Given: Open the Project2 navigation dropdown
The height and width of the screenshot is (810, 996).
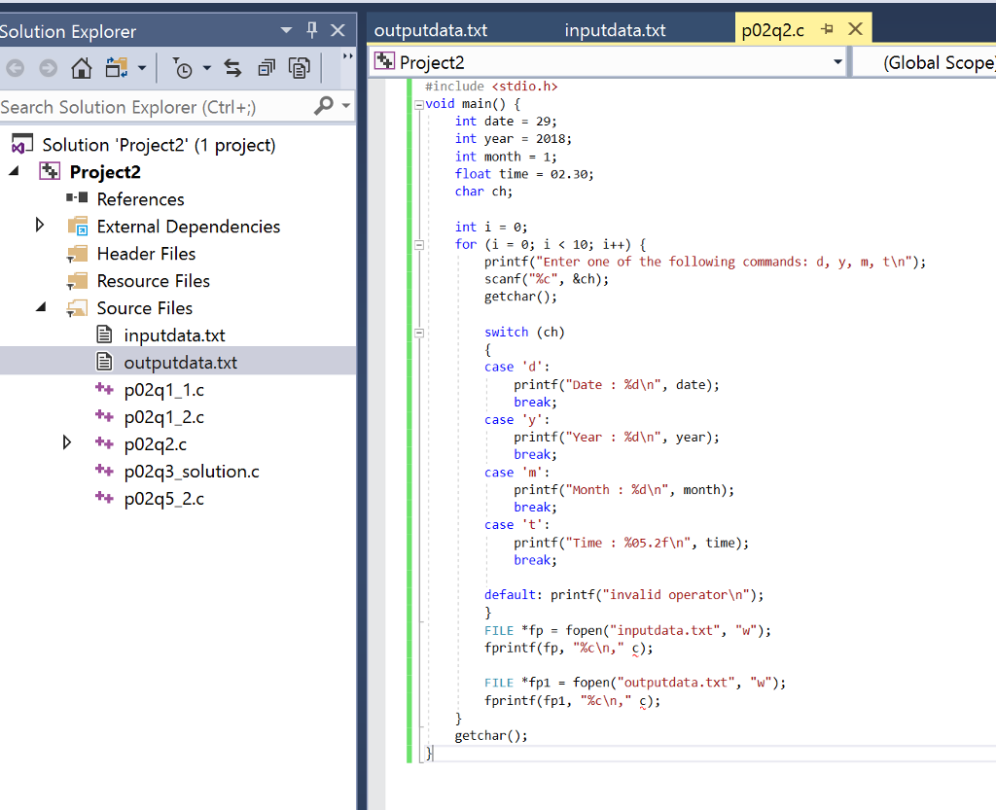Looking at the screenshot, I should (837, 63).
